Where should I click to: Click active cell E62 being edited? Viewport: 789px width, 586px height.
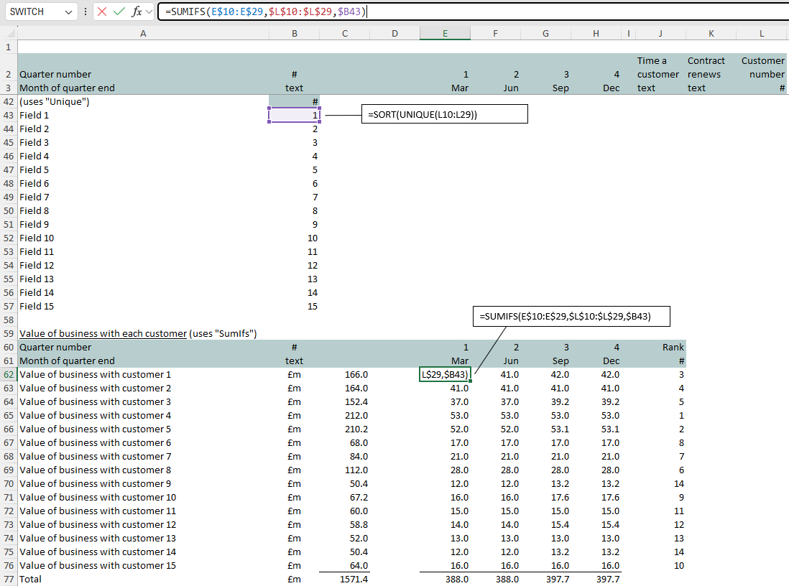coord(445,374)
